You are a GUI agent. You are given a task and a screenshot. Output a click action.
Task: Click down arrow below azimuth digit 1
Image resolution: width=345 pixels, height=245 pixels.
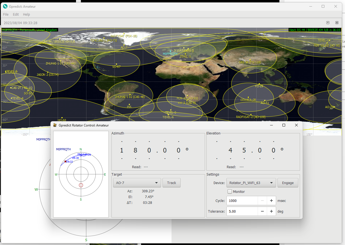click(x=122, y=159)
